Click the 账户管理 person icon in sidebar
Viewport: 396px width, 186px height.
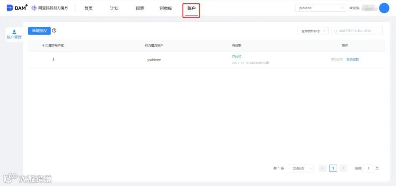(x=14, y=32)
